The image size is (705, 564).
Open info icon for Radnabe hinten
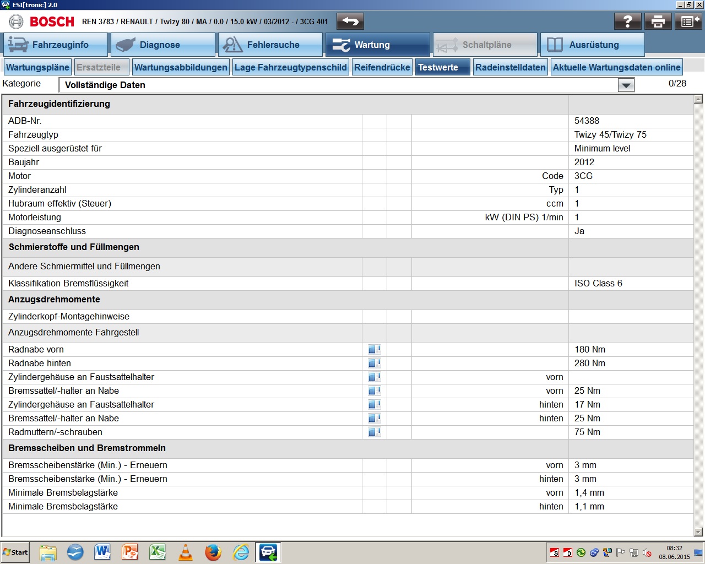374,363
